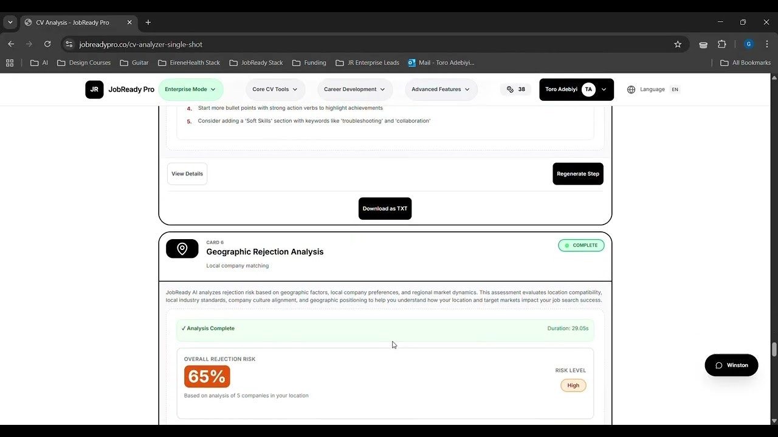Image resolution: width=778 pixels, height=437 pixels.
Task: Toggle Enterprise Mode
Action: [x=190, y=89]
